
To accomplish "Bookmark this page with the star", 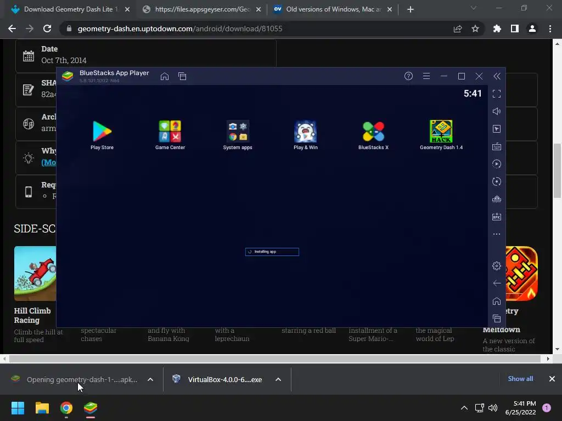I will coord(475,29).
